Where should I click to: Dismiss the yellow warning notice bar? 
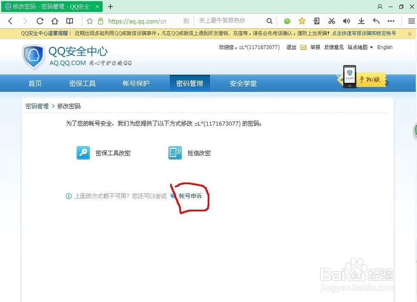410,34
